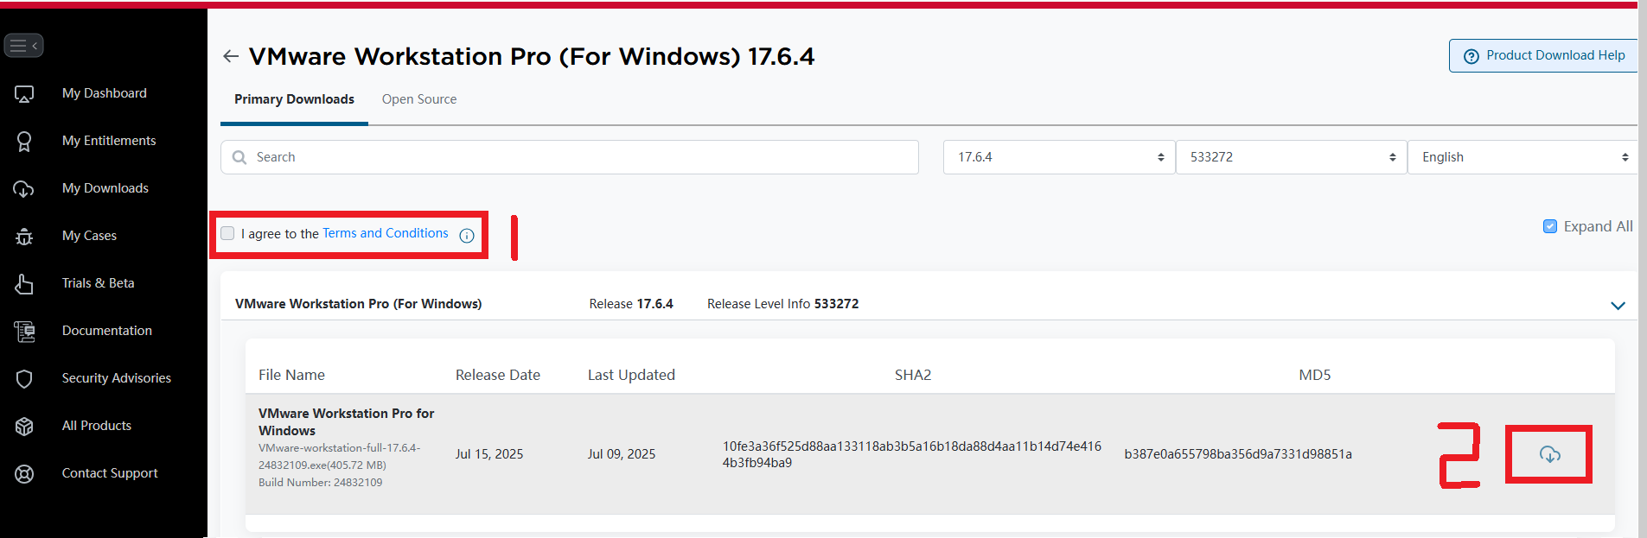
Task: Click the Product Download Help button
Action: click(1543, 55)
